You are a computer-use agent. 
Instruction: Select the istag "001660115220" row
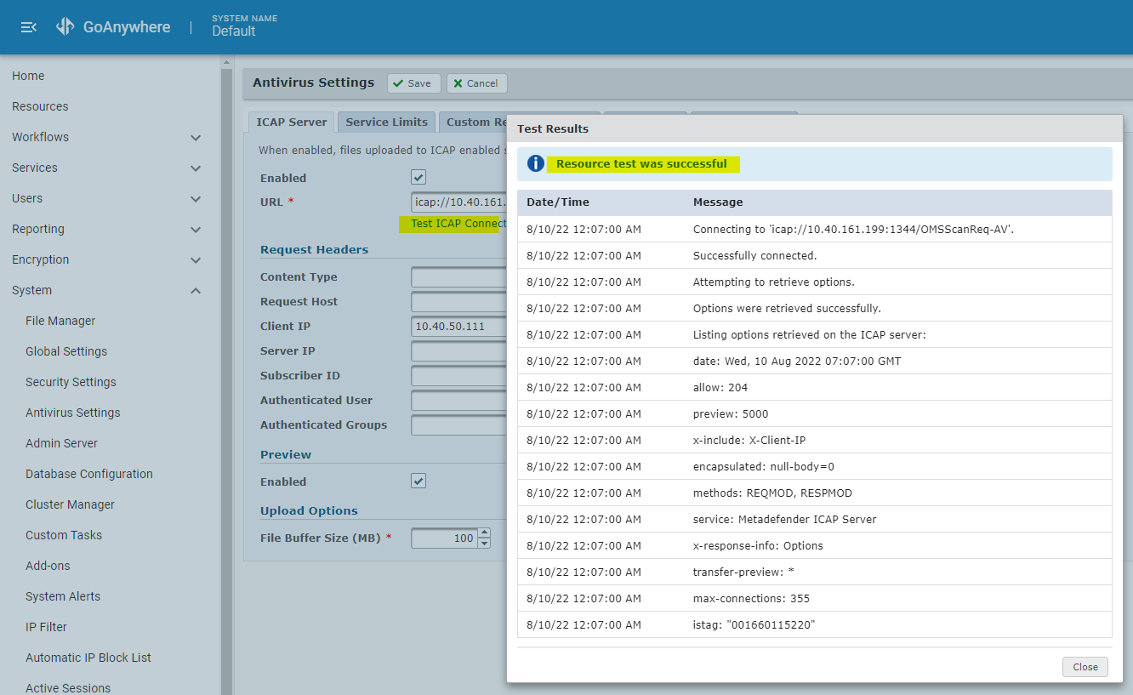click(x=814, y=624)
